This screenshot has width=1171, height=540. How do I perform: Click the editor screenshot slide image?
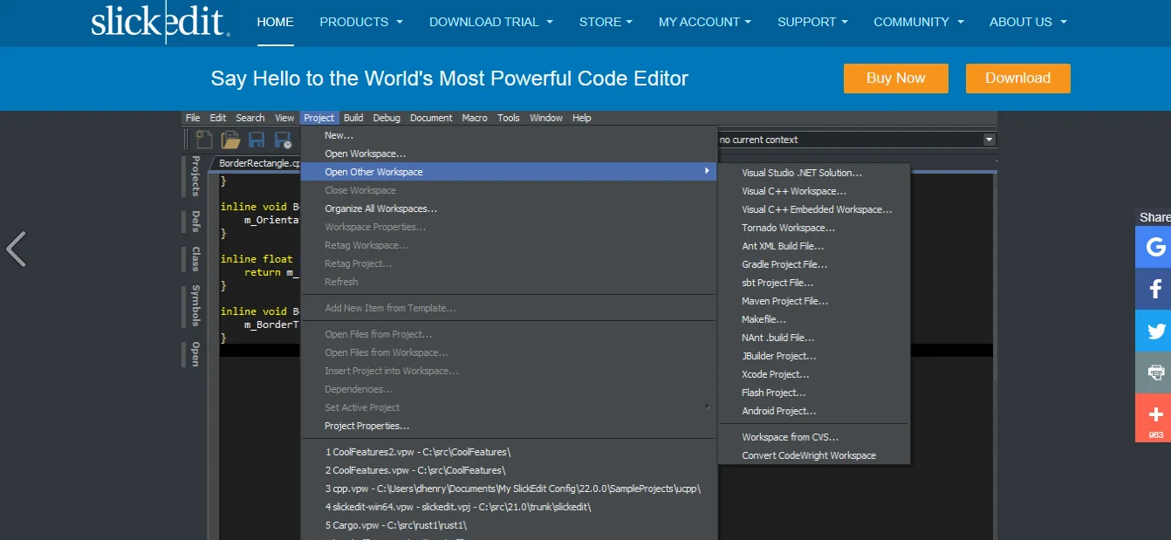tap(589, 325)
